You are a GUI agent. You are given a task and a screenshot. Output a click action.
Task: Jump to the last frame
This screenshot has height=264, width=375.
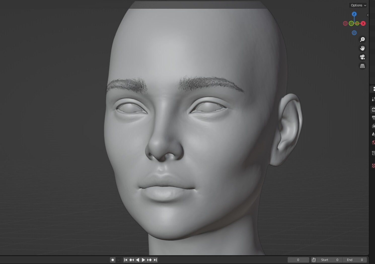coord(155,260)
